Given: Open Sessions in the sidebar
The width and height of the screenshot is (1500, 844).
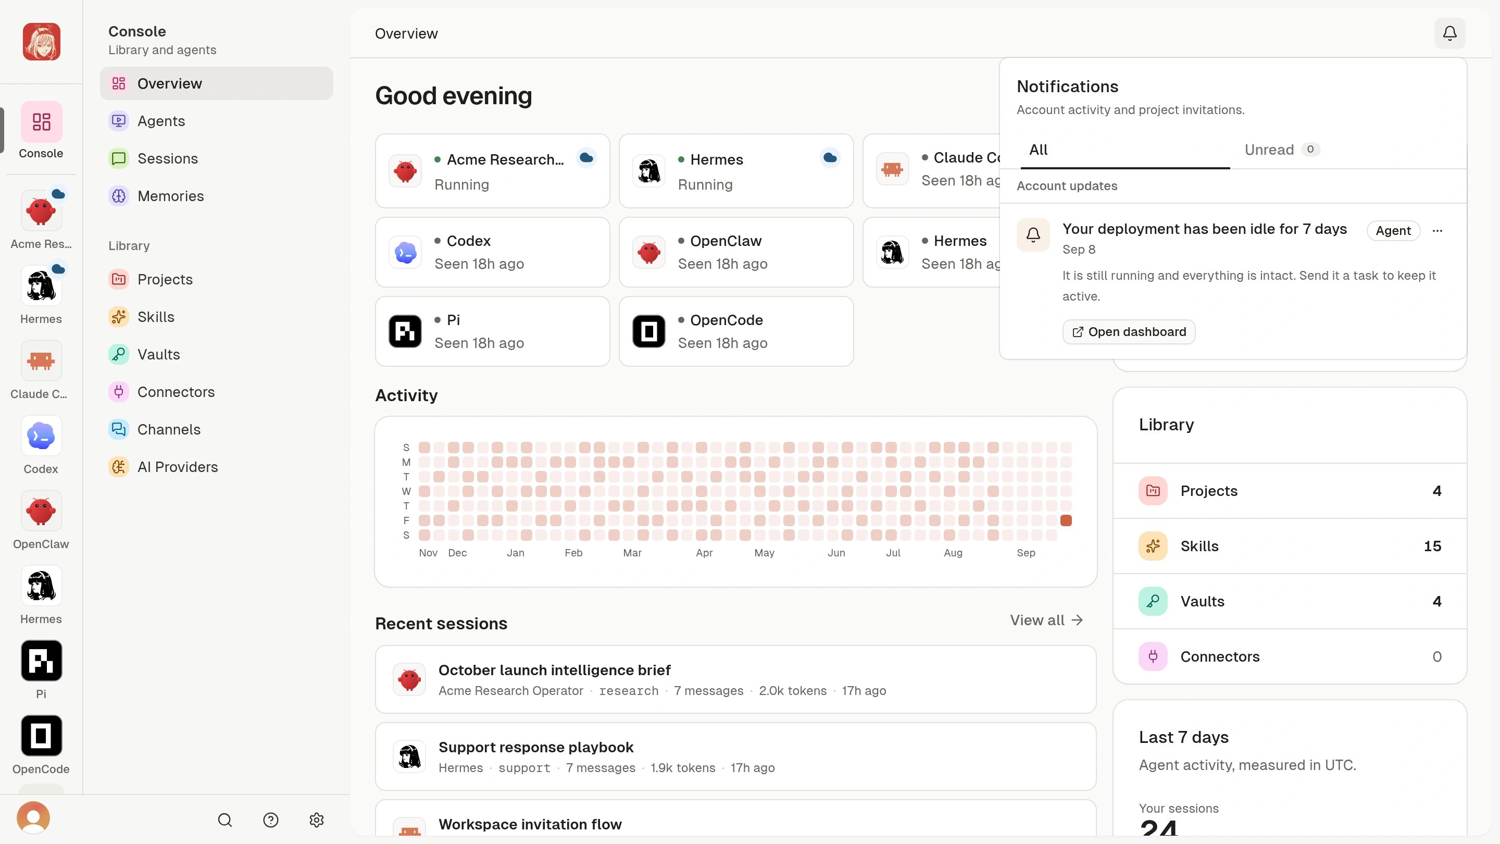Looking at the screenshot, I should 217,158.
